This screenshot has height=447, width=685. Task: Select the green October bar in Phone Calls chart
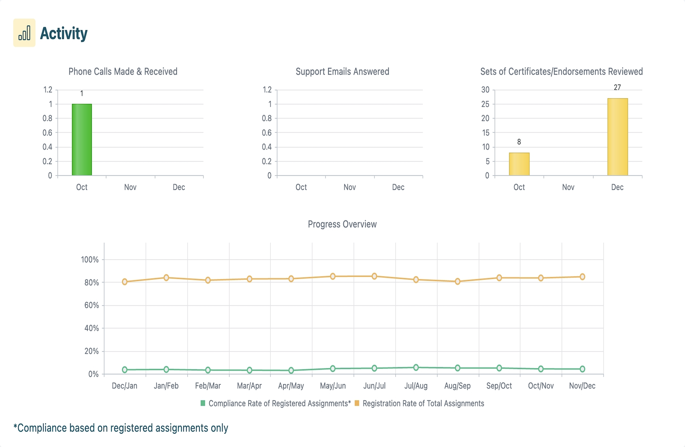(x=82, y=139)
